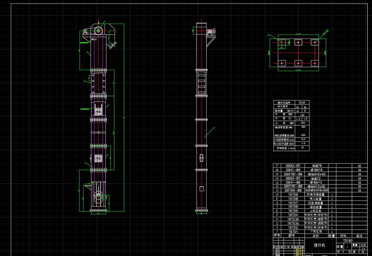Click the drive pulley circle at the elevator head
Screen dimensions: 372x256
98,30
